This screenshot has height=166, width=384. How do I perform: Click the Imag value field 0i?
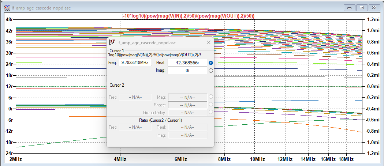[187, 71]
